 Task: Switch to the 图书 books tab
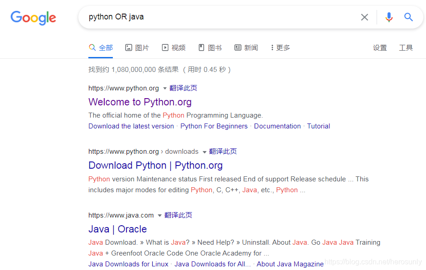pos(210,48)
